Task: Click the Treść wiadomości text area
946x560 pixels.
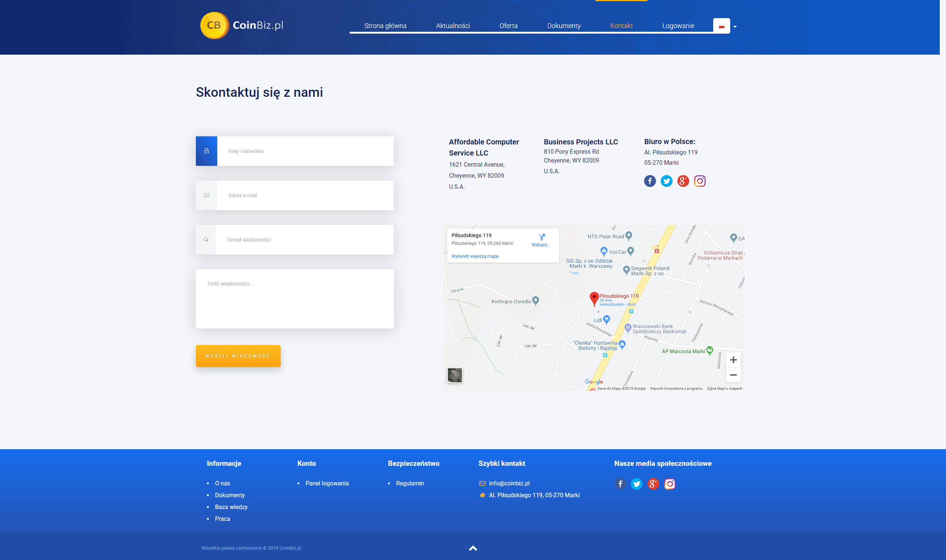Action: coord(295,299)
